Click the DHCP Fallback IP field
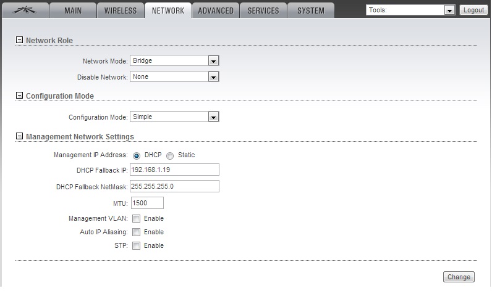 click(174, 170)
